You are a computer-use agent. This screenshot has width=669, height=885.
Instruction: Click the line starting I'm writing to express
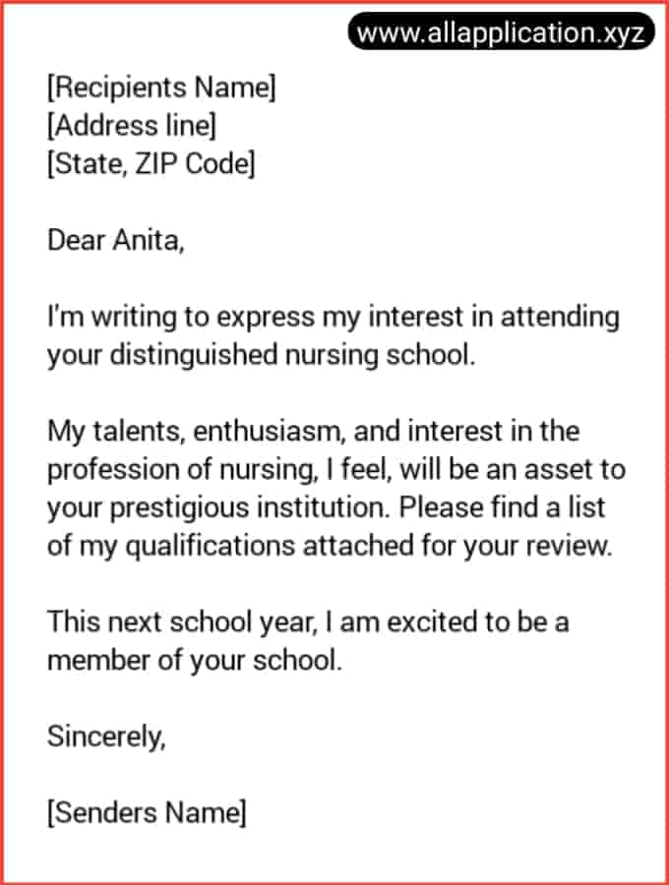point(334,317)
